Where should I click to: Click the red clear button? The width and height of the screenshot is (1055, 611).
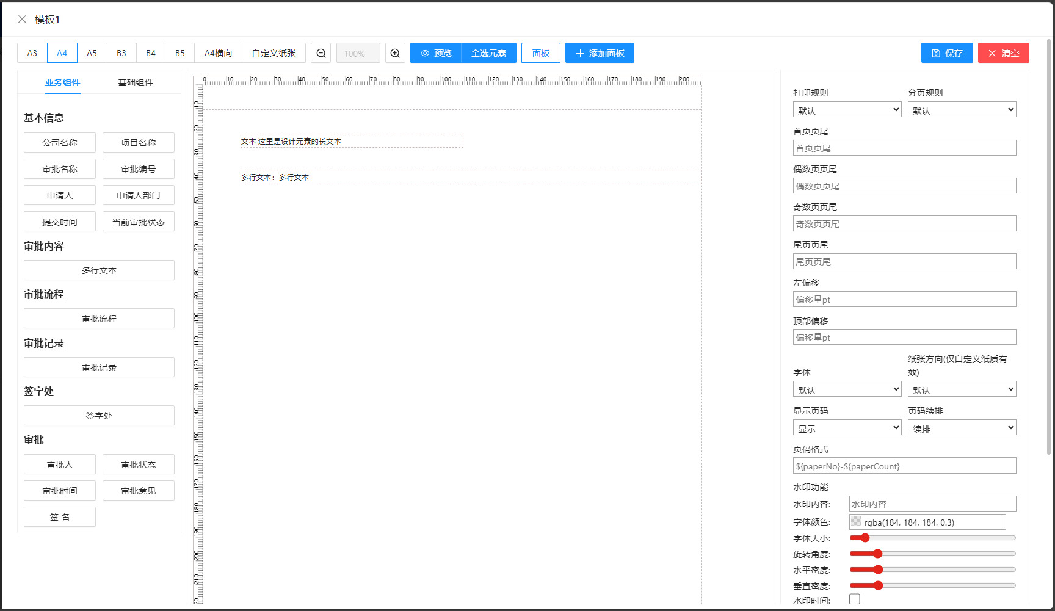pyautogui.click(x=1003, y=53)
